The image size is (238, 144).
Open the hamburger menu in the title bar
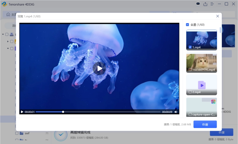coord(212,4)
